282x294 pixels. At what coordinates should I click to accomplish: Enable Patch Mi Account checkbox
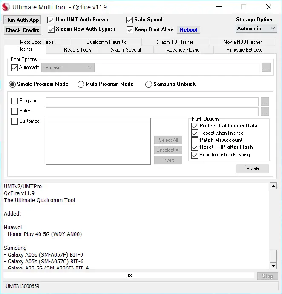click(x=195, y=140)
